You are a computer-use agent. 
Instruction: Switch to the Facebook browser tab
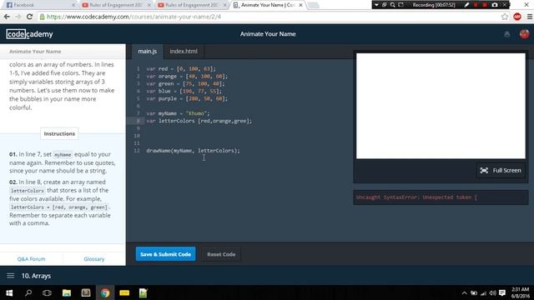40,5
